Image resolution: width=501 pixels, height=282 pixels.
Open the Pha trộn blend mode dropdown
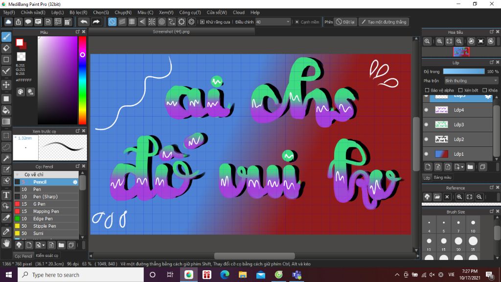point(471,81)
